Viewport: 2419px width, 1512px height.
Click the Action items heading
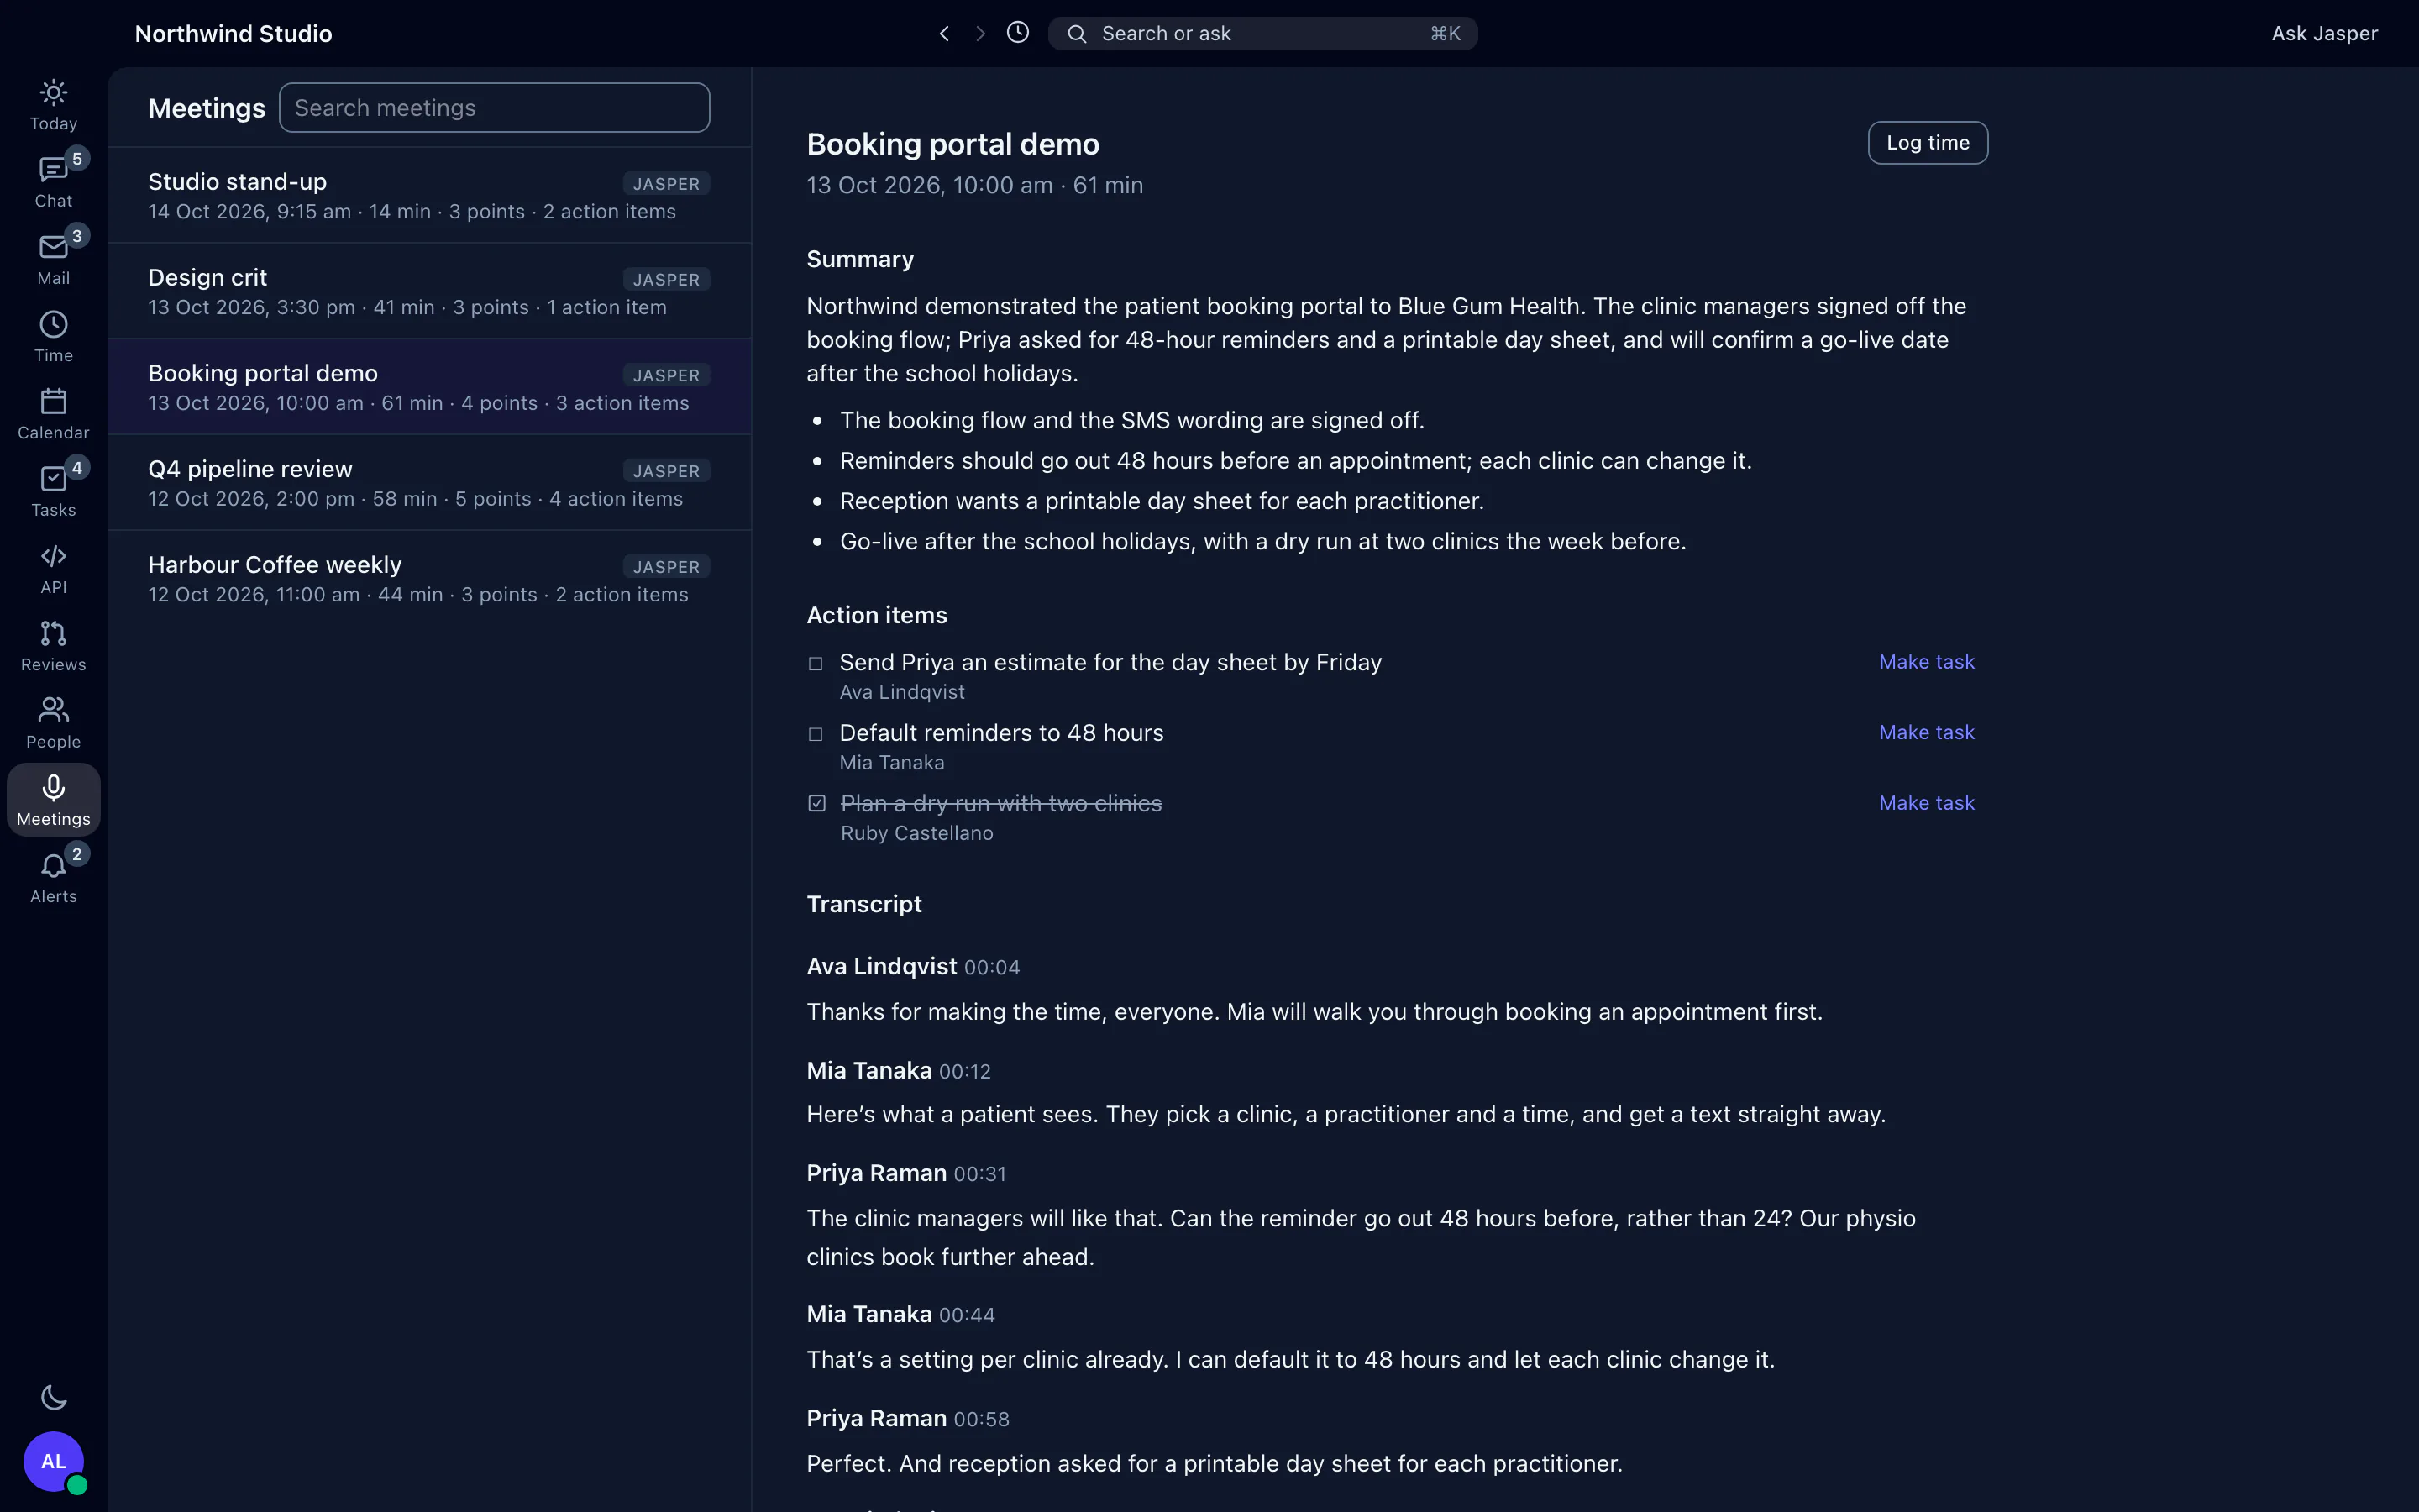point(877,615)
